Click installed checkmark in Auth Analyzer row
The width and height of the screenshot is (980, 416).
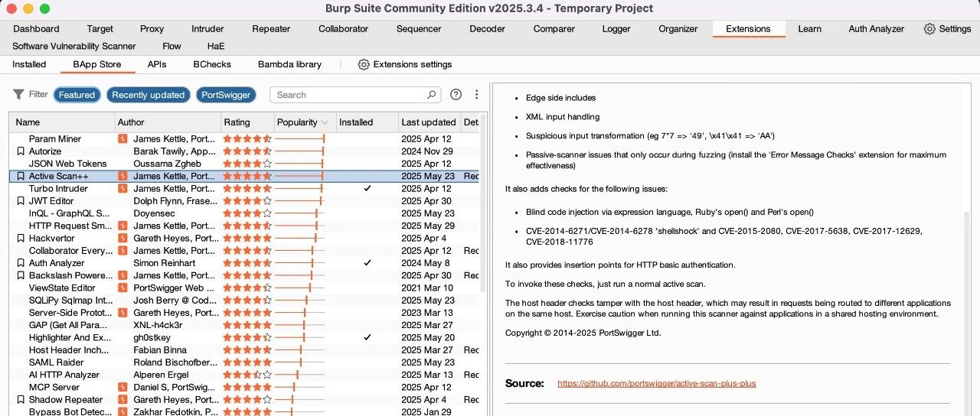[367, 263]
